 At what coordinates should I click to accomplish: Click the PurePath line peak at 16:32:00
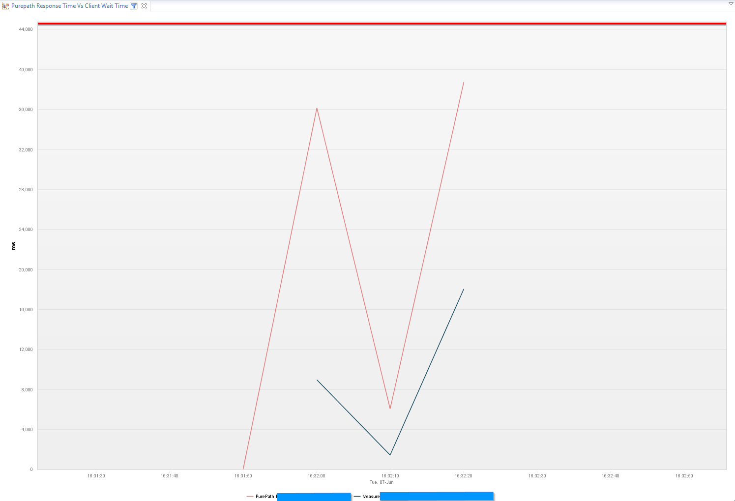click(x=317, y=108)
